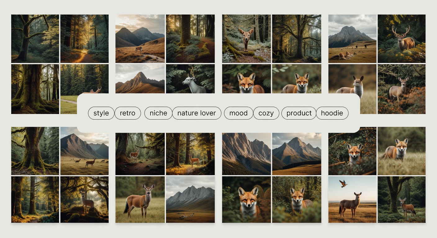Open the brown mountain peak under grey sky

(140, 79)
